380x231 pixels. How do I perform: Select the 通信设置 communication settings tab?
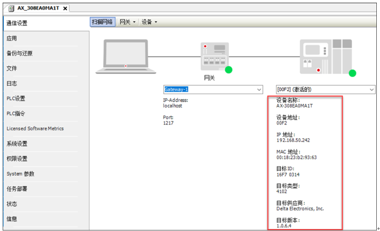point(17,23)
